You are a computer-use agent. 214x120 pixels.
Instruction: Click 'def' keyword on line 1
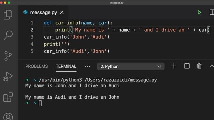(48, 23)
